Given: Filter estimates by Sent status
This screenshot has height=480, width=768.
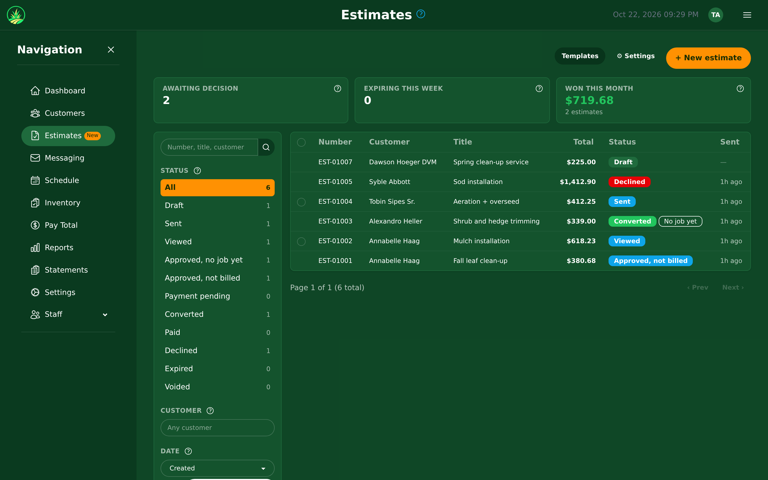Looking at the screenshot, I should [x=217, y=224].
